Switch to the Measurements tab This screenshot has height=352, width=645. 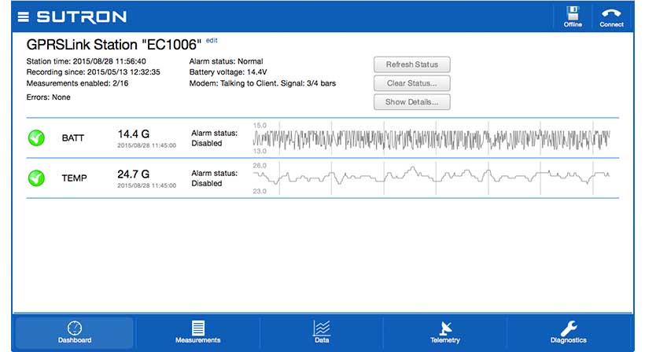pyautogui.click(x=198, y=332)
